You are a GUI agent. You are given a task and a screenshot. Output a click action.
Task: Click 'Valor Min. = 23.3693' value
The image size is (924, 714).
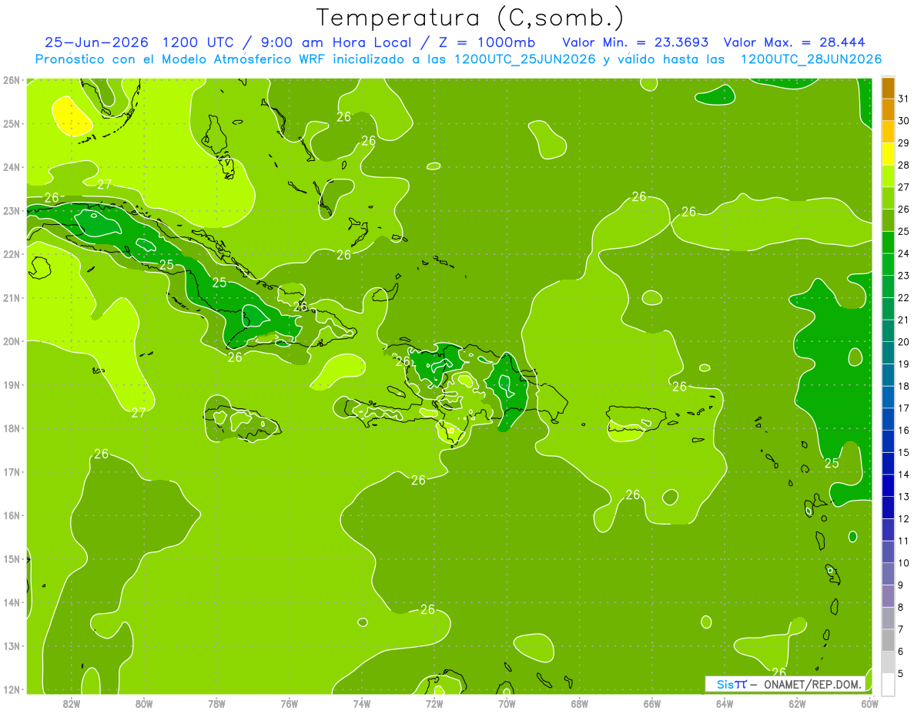click(635, 42)
